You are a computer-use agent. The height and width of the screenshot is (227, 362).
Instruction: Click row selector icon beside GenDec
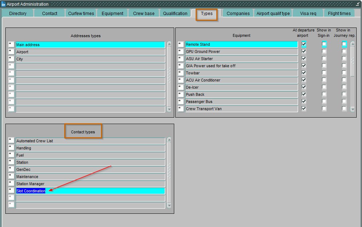click(11, 169)
